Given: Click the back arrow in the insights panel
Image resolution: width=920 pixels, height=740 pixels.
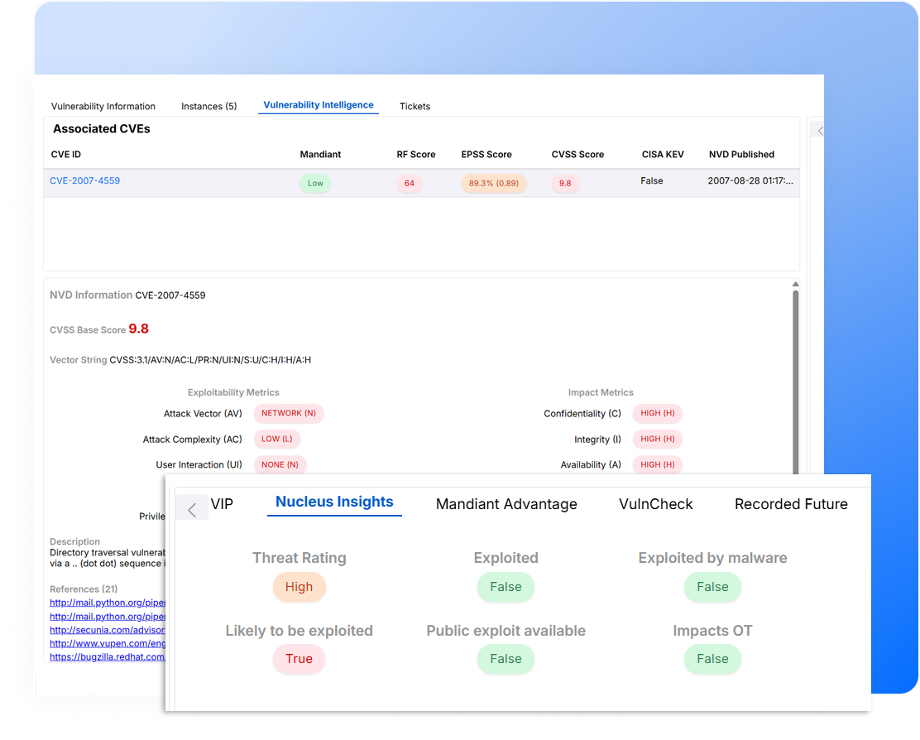Looking at the screenshot, I should click(x=191, y=507).
